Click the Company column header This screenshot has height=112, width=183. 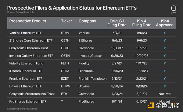[87, 21]
